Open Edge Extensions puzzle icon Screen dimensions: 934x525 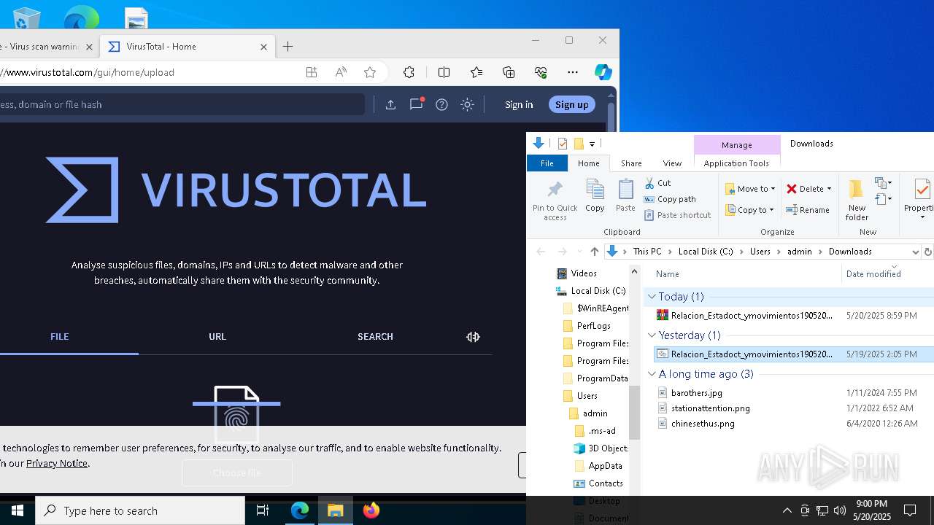[x=409, y=72]
